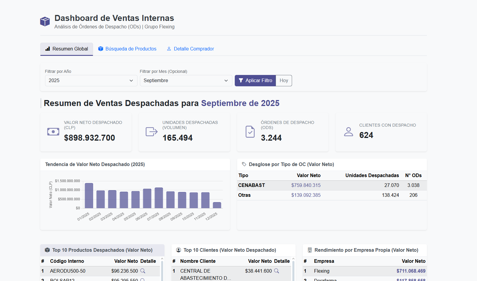The width and height of the screenshot is (477, 281).
Task: Open detail magnifier for CENTRAL DE ABASTECIMIENTO
Action: pos(277,271)
